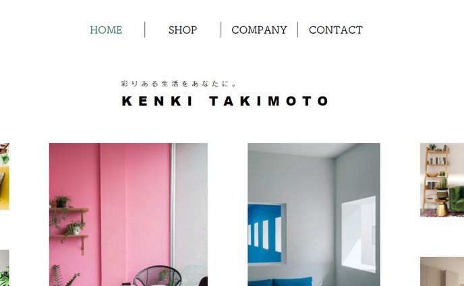Open the wooden ladder shelf photo at right
Viewport: 464px width, 286px height.
coord(442,180)
